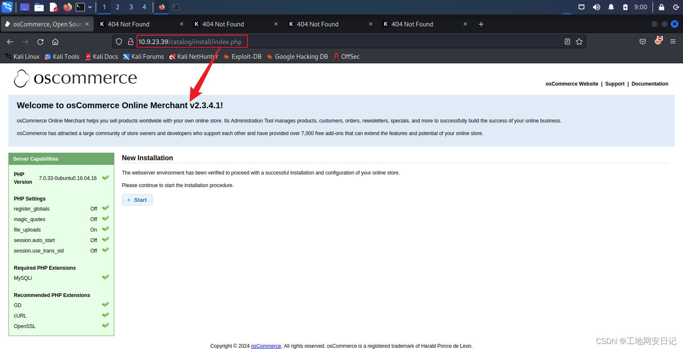Click the tracking protection shield icon
This screenshot has height=349, width=683.
[x=119, y=42]
